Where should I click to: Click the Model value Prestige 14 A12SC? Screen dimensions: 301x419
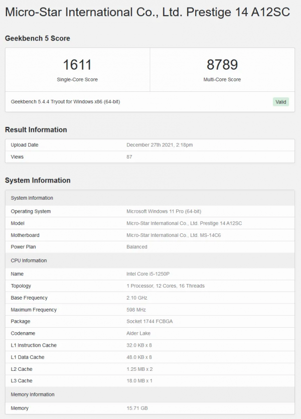(x=184, y=223)
